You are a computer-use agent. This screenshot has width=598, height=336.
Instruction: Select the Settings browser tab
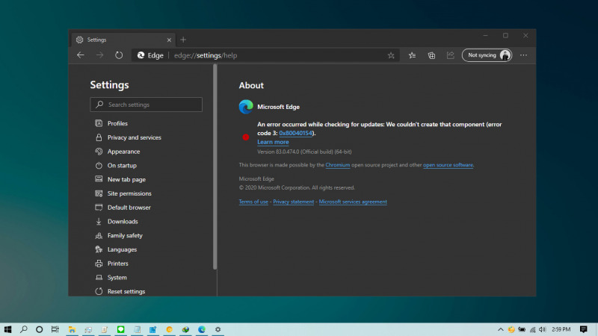point(123,40)
